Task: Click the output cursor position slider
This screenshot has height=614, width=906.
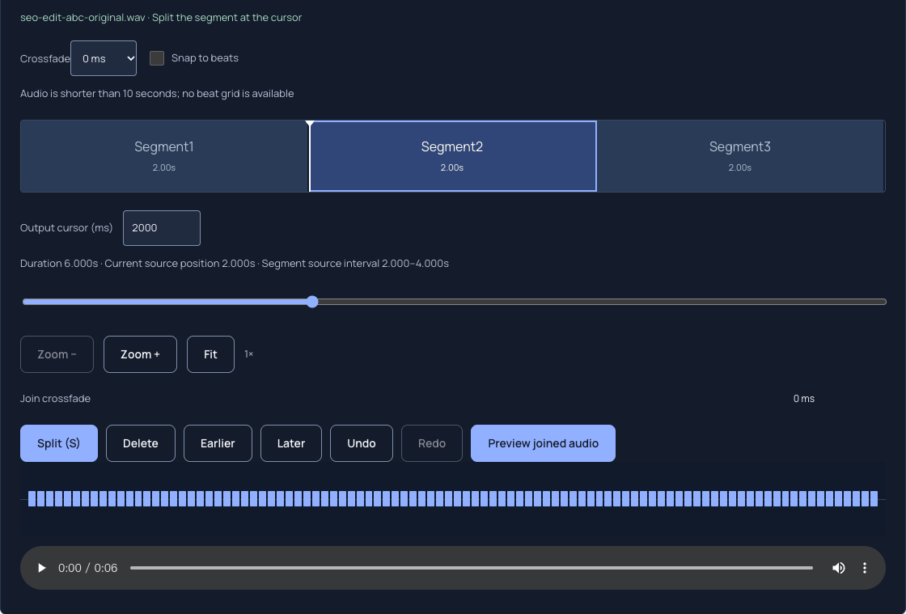Action: (x=454, y=302)
